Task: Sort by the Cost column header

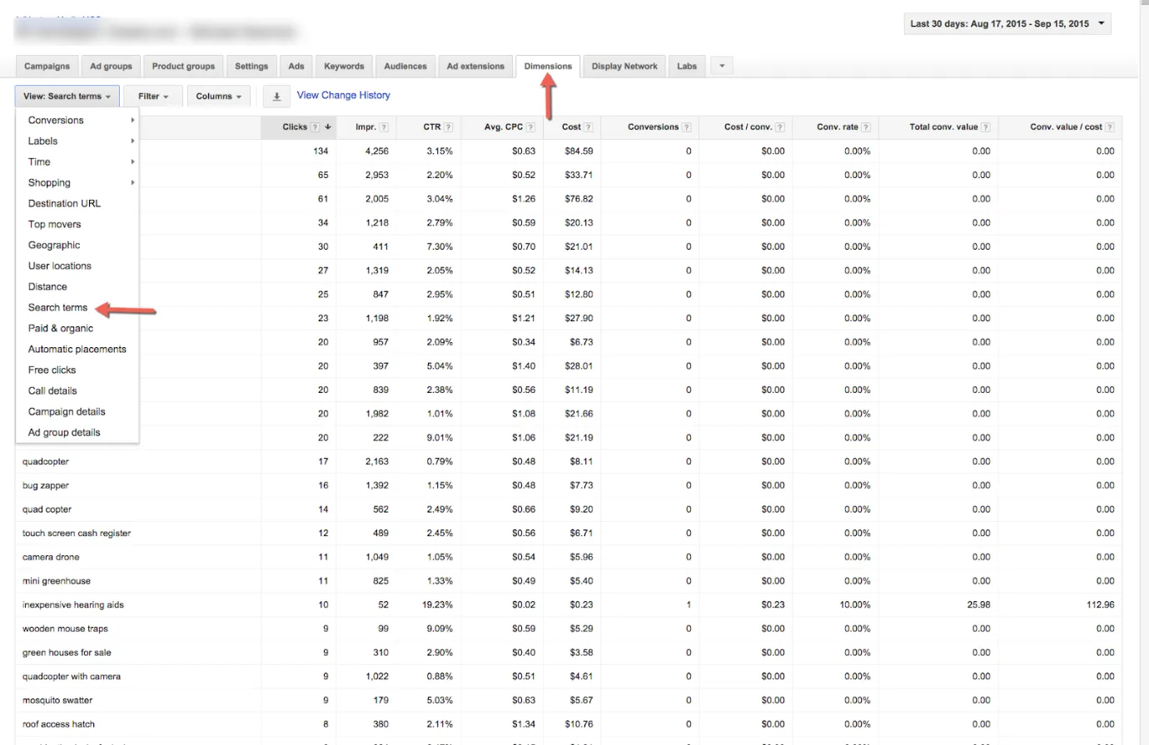Action: click(571, 127)
